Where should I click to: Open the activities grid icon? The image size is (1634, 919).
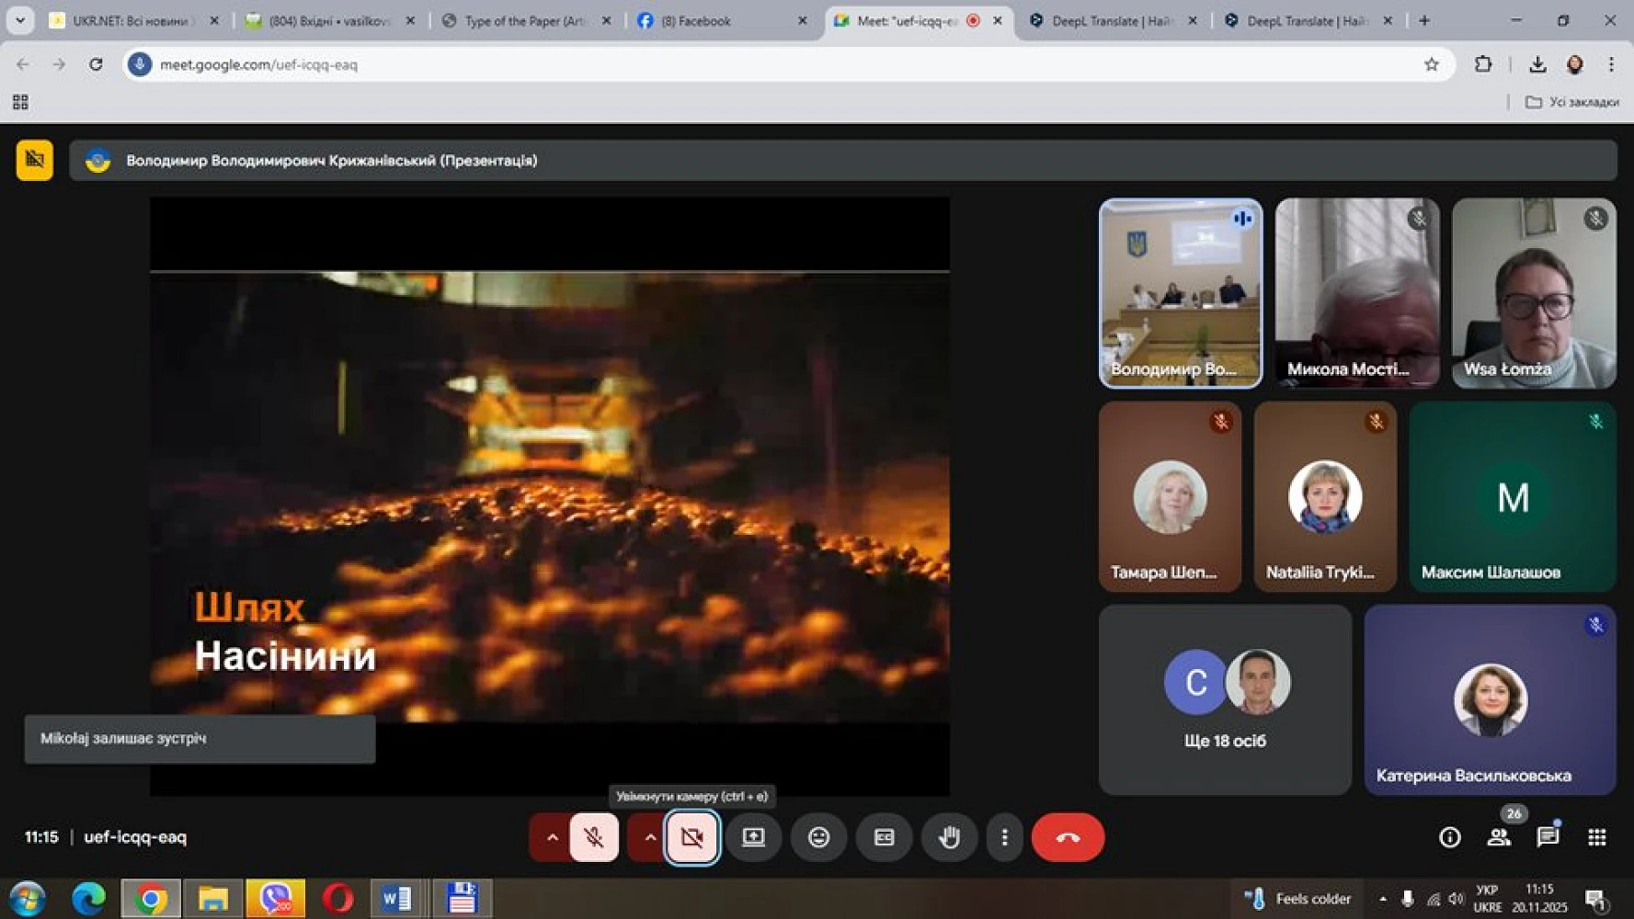click(x=1596, y=837)
